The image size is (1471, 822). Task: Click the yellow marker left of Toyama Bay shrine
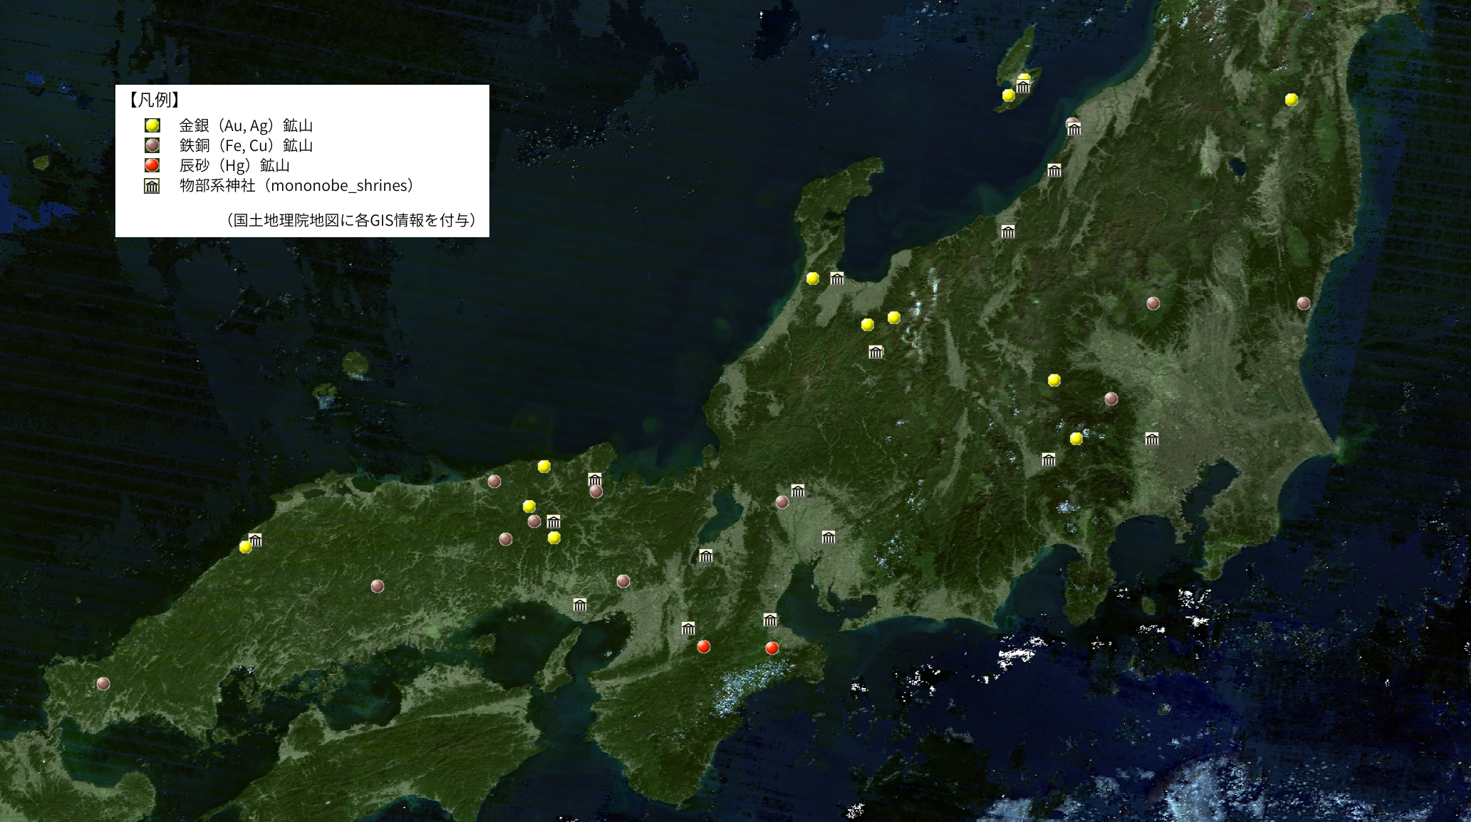tap(812, 279)
